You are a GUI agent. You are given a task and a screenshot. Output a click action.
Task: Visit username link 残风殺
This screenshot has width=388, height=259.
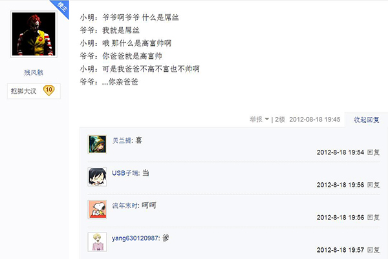(x=34, y=72)
